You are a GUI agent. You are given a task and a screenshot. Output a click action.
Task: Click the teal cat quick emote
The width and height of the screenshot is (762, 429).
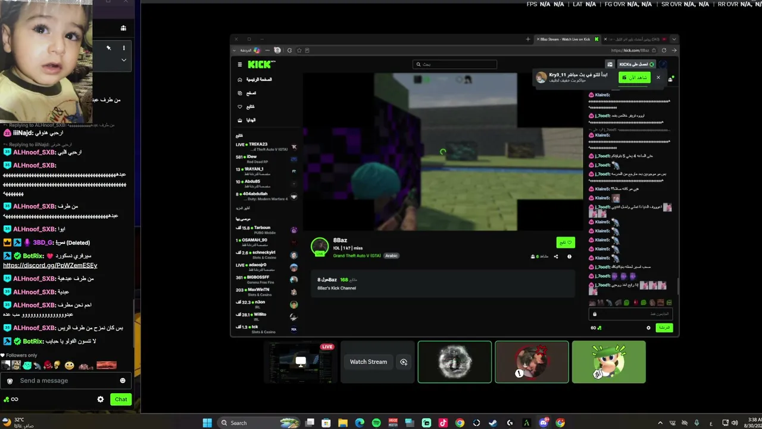(27, 365)
